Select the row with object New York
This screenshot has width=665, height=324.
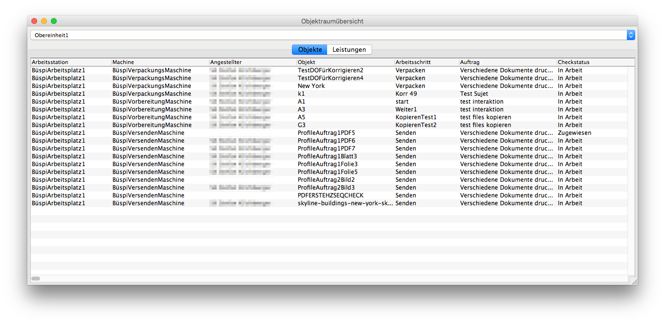(x=311, y=86)
